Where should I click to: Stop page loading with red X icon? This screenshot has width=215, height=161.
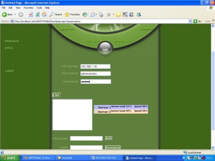point(30,14)
